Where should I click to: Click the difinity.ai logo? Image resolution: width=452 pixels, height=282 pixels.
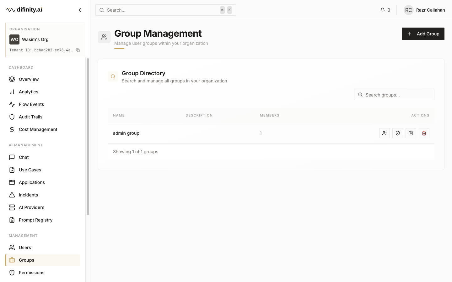tap(24, 10)
